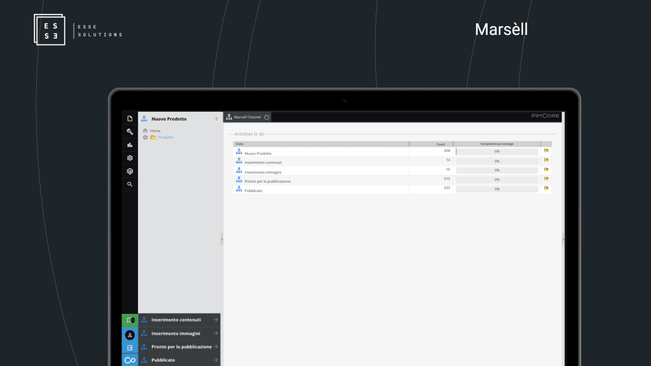This screenshot has height=366, width=651.
Task: Open the Tools wrench menu in sidebar
Action: coord(130,132)
